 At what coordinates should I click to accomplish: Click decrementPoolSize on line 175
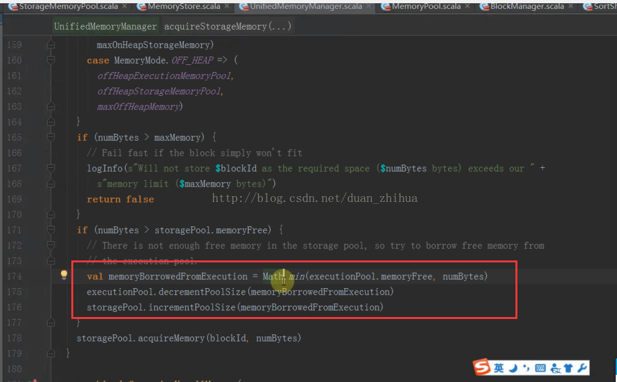(202, 292)
